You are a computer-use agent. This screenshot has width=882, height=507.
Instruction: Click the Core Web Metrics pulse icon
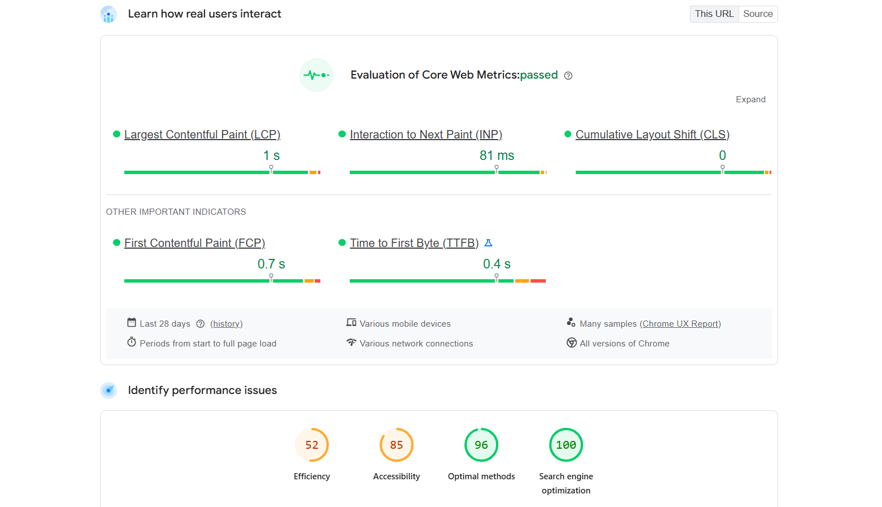316,75
